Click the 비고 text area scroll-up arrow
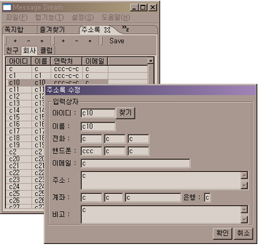 click(244, 210)
